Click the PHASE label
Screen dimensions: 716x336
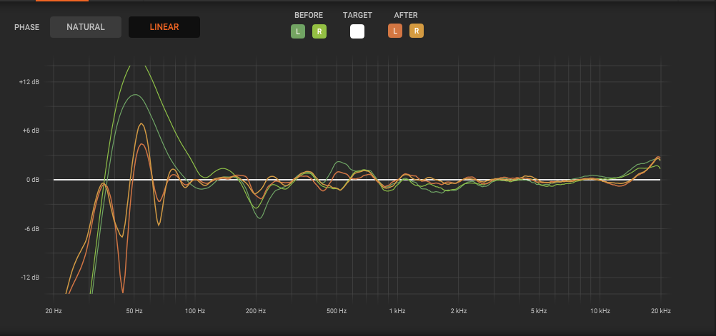(x=26, y=27)
